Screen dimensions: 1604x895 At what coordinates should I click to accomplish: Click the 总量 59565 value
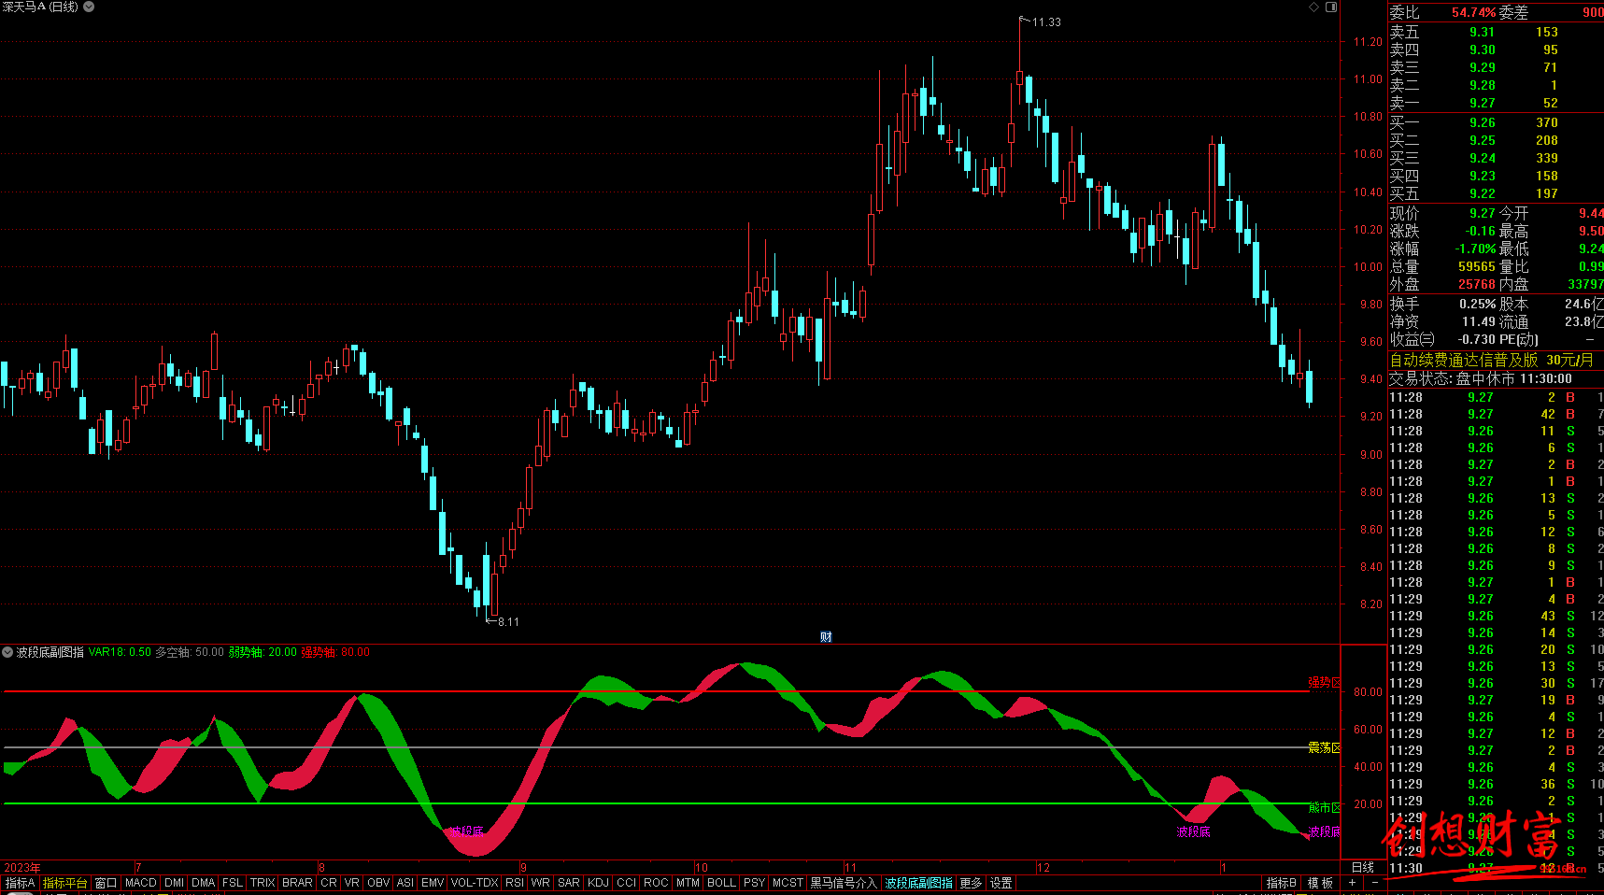[1477, 266]
